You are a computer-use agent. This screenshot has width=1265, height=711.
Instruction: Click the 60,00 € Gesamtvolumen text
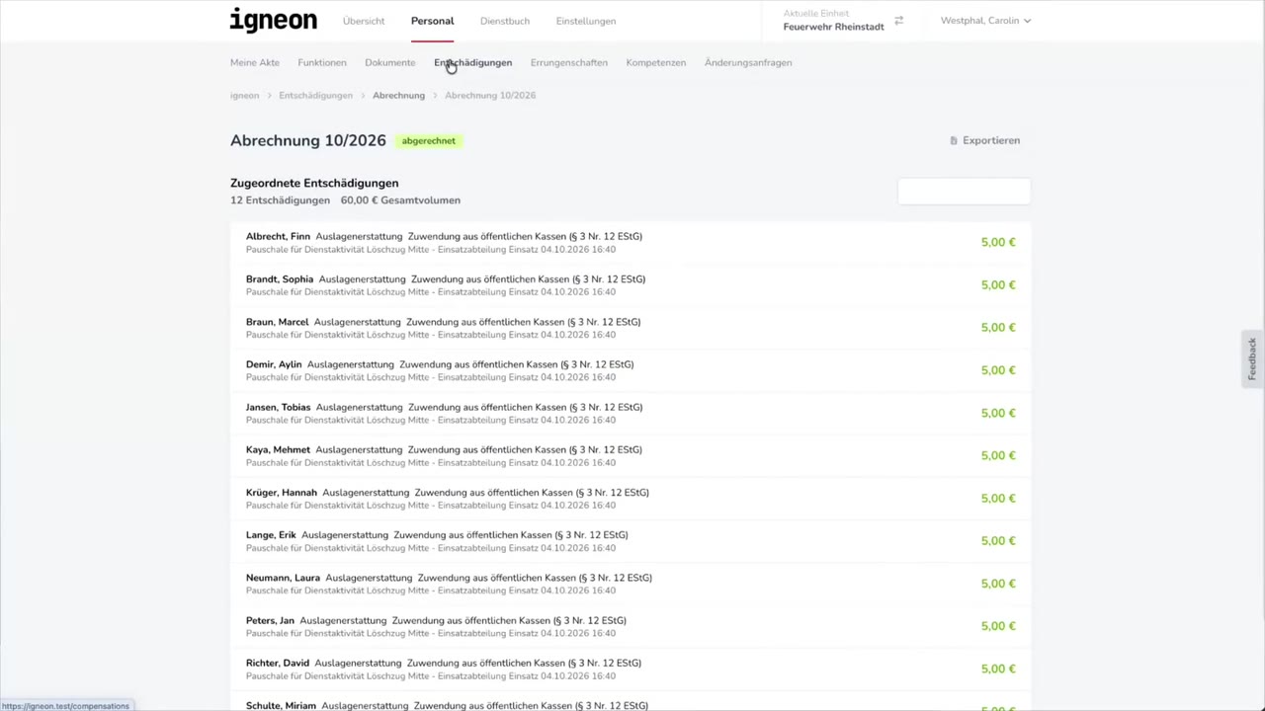click(x=400, y=200)
